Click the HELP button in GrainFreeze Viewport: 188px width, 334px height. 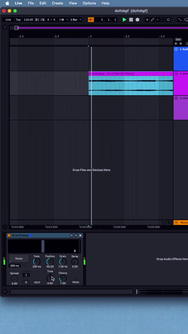(x=37, y=283)
